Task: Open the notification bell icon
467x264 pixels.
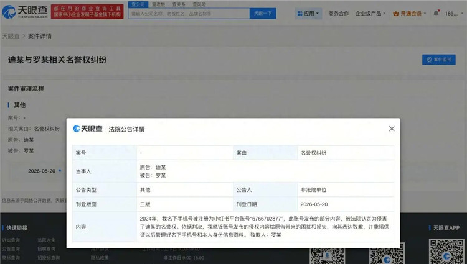Action: tap(436, 13)
